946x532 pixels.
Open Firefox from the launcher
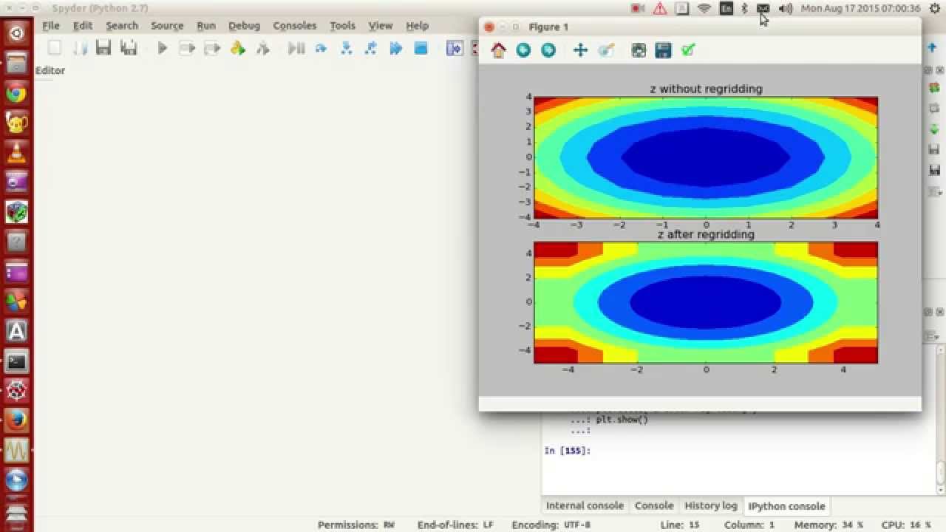pyautogui.click(x=16, y=420)
